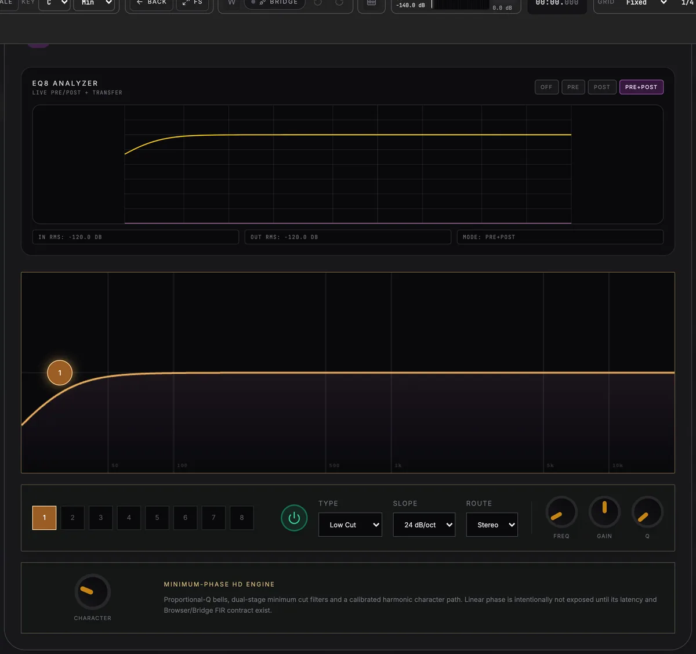Click the W button in the top bar
The width and height of the screenshot is (696, 654).
[231, 3]
